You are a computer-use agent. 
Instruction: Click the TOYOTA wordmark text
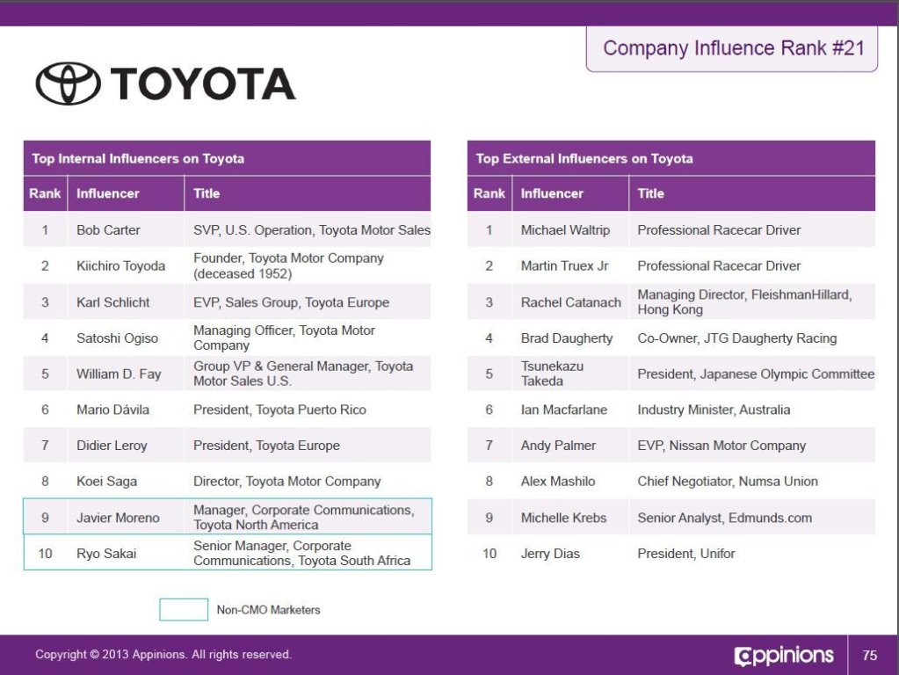tap(203, 83)
